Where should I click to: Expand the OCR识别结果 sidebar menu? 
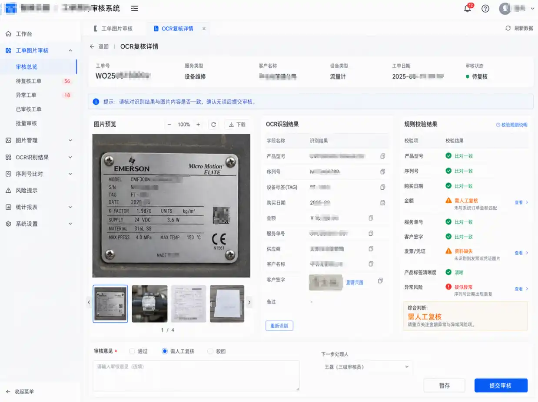click(x=70, y=157)
